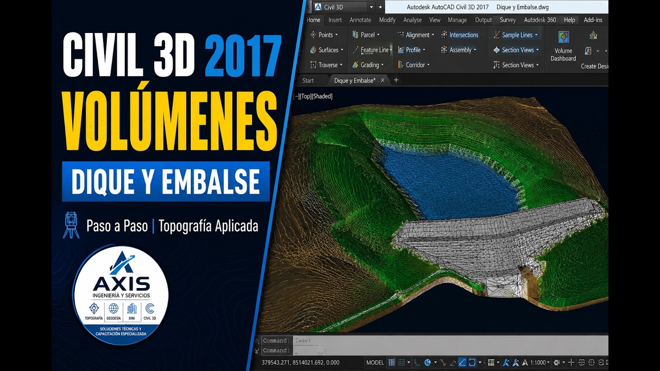This screenshot has height=371, width=660.
Task: Click the [Shaded] visual style label
Action: click(322, 96)
